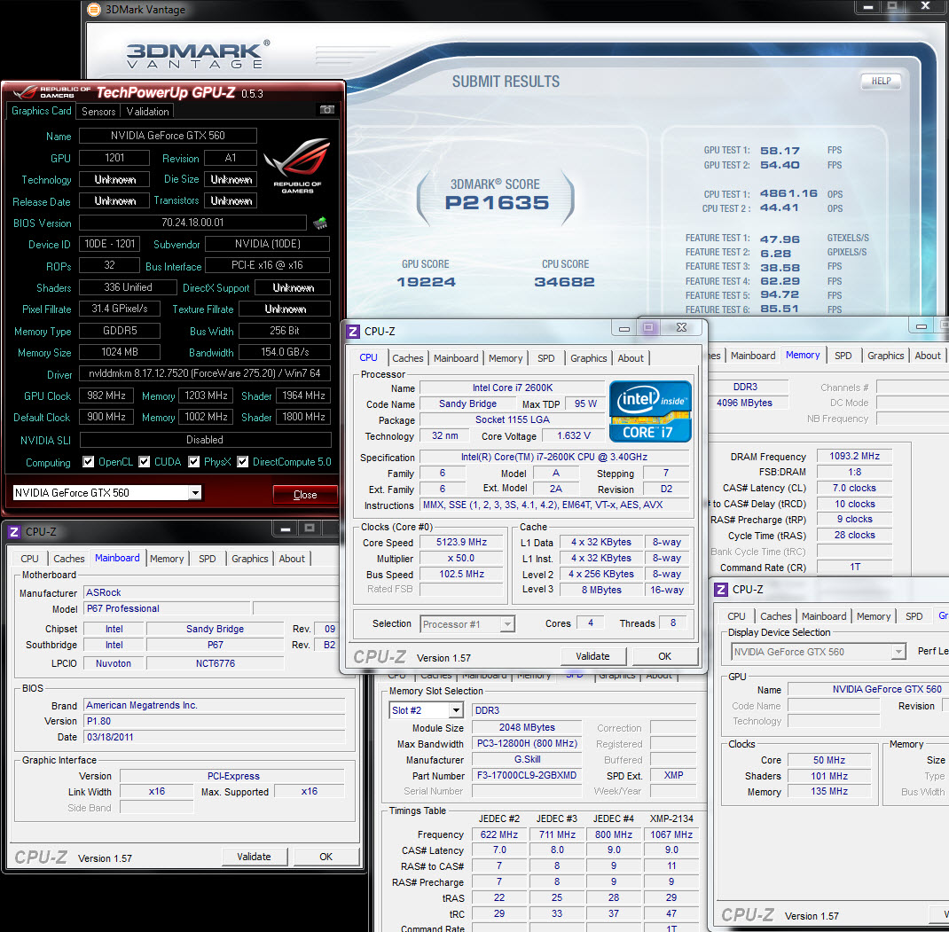
Task: Click the CPU score value 34682
Action: 564,282
